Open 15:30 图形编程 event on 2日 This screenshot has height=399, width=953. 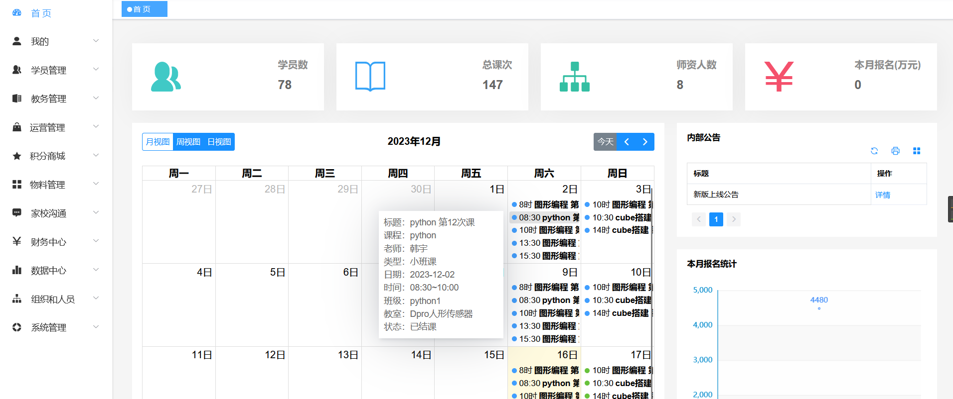click(545, 256)
